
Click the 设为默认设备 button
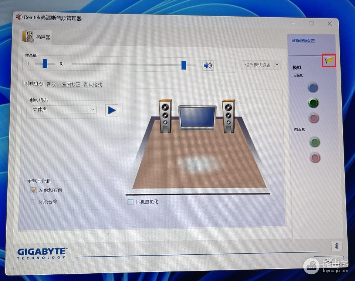[258, 65]
